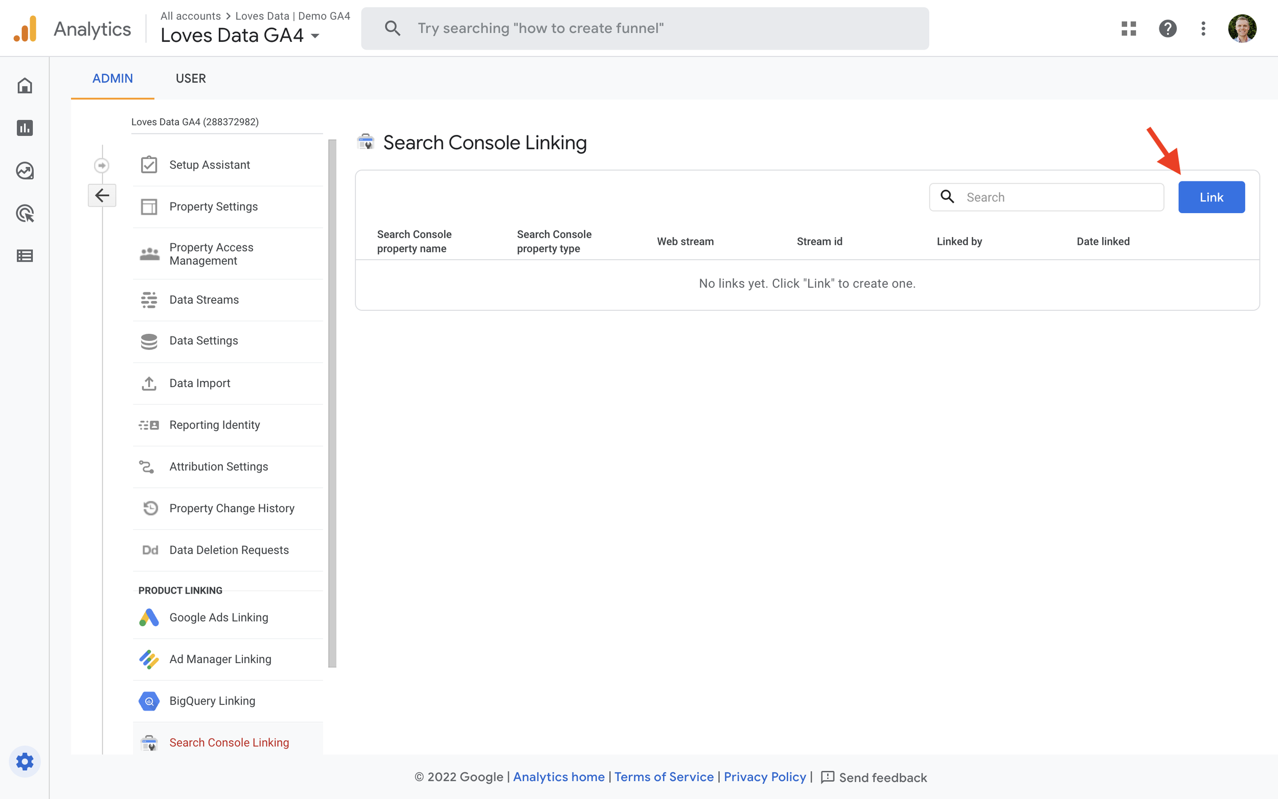The image size is (1278, 799).
Task: Open the BigQuery Linking icon
Action: coord(149,701)
